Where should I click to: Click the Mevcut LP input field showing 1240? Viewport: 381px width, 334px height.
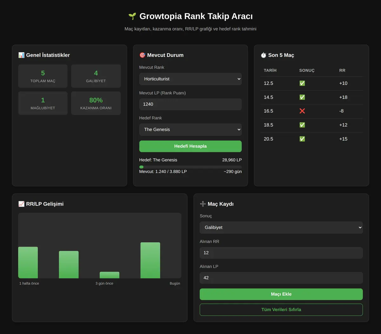(x=190, y=104)
